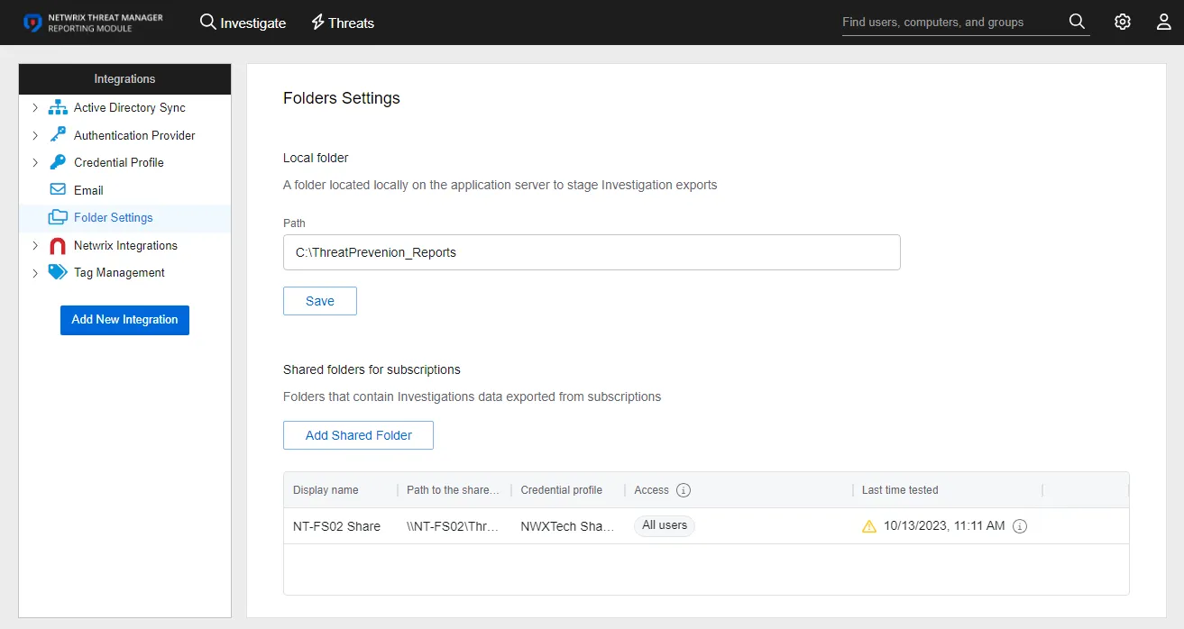Click the Save button
Viewport: 1184px width, 629px height.
pos(320,301)
